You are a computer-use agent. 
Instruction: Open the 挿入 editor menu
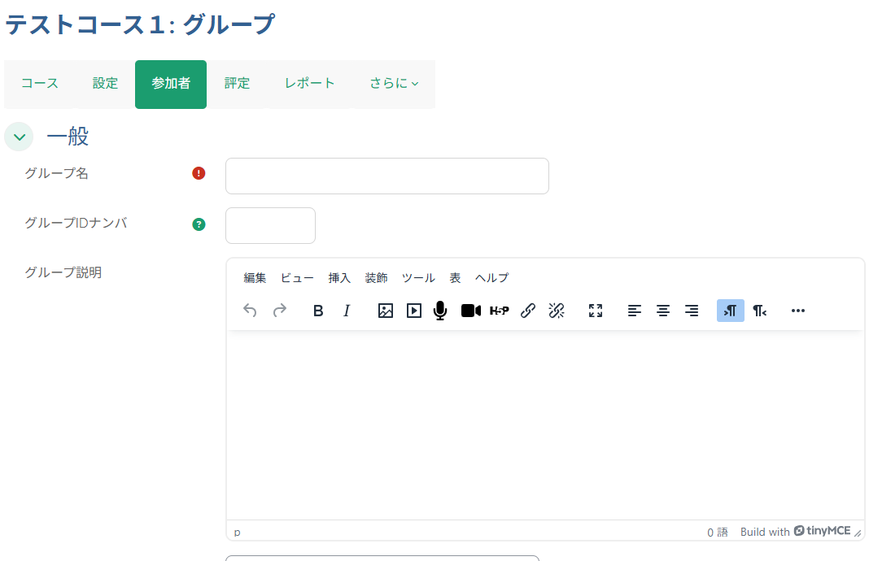tap(339, 278)
